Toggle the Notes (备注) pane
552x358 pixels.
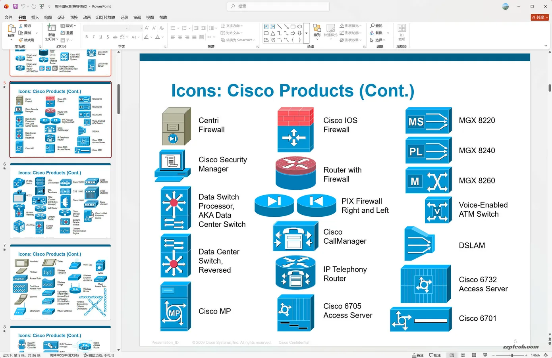point(418,355)
